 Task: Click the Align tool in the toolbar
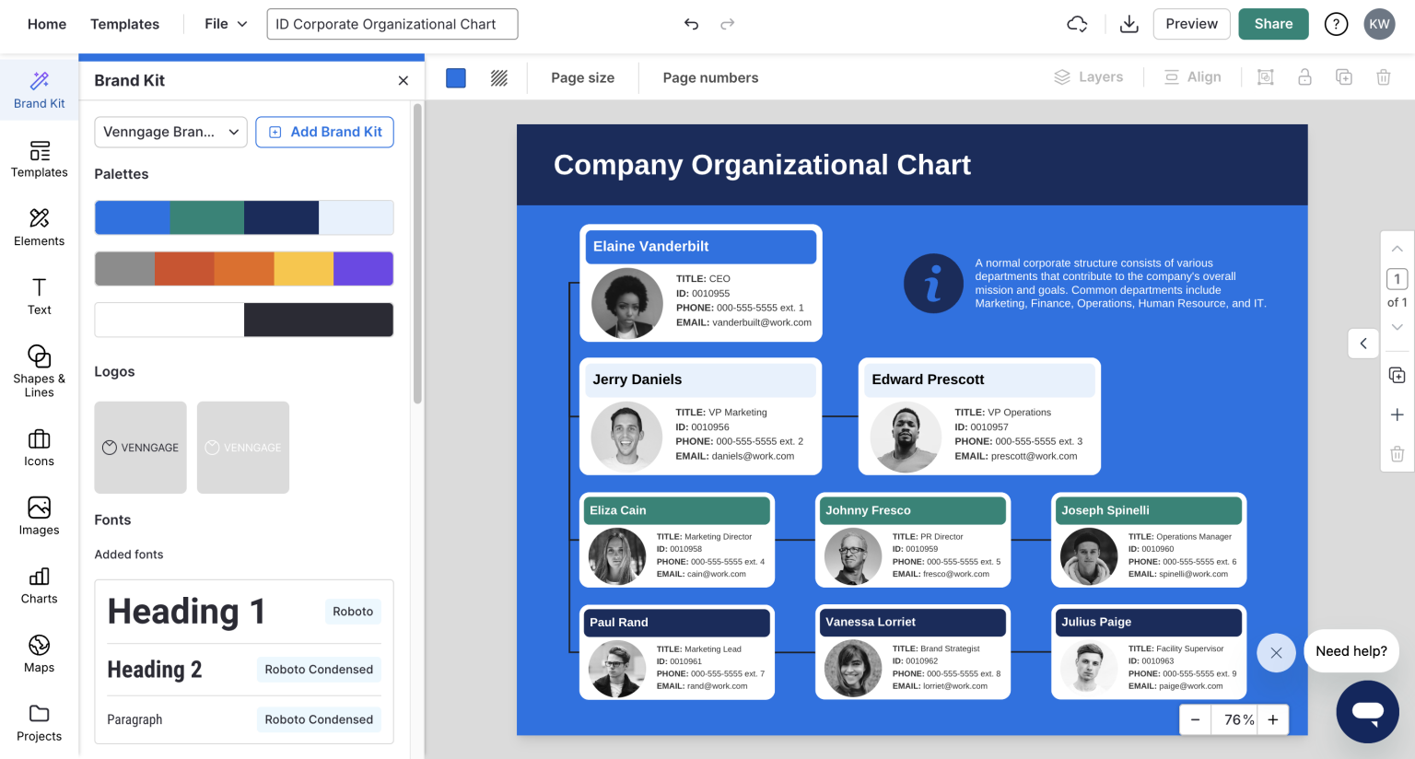tap(1193, 76)
